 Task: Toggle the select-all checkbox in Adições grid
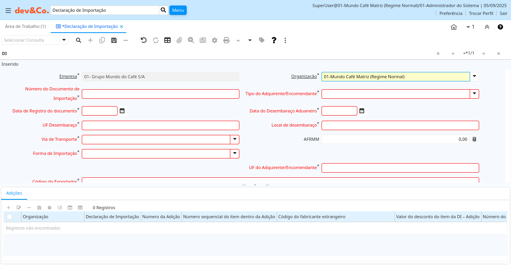click(x=9, y=217)
